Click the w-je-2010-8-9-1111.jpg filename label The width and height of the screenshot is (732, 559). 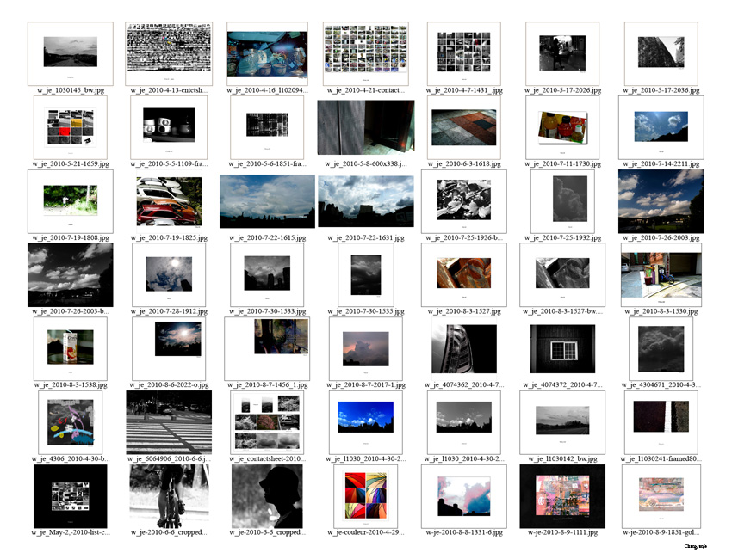click(562, 533)
